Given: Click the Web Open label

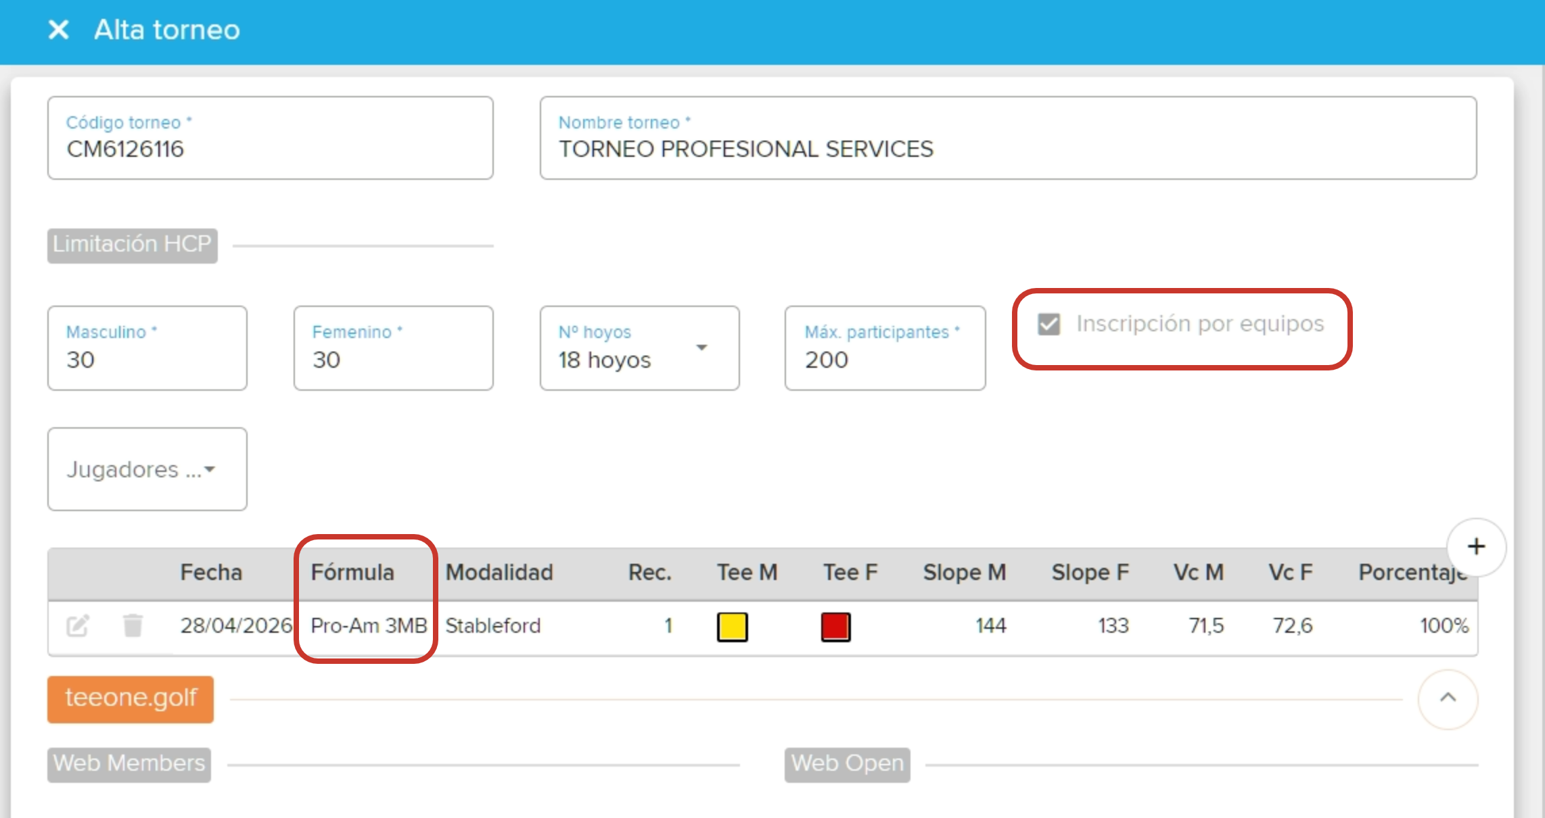Looking at the screenshot, I should [x=847, y=764].
